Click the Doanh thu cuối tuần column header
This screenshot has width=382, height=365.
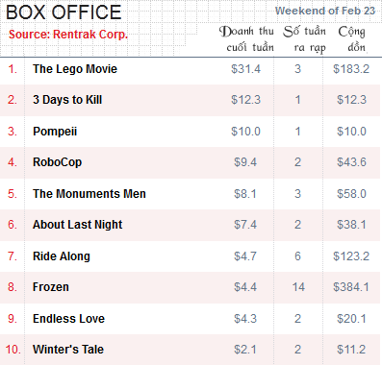click(x=246, y=39)
